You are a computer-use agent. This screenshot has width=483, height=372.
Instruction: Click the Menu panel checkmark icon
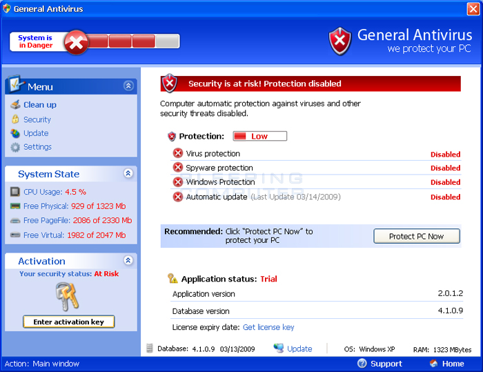click(16, 84)
